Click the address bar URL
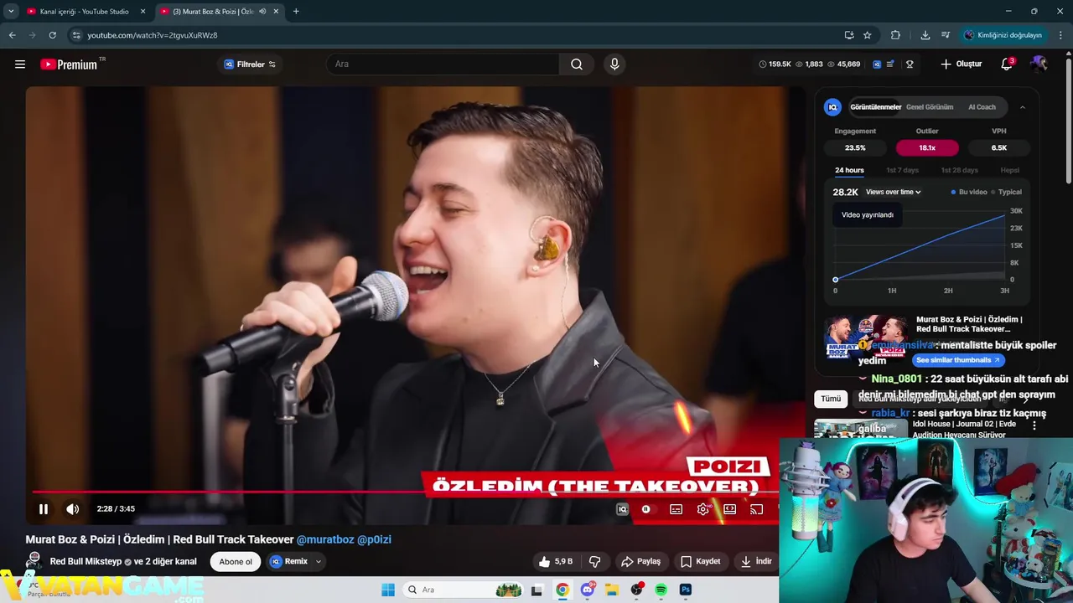This screenshot has height=603, width=1073. coord(153,35)
